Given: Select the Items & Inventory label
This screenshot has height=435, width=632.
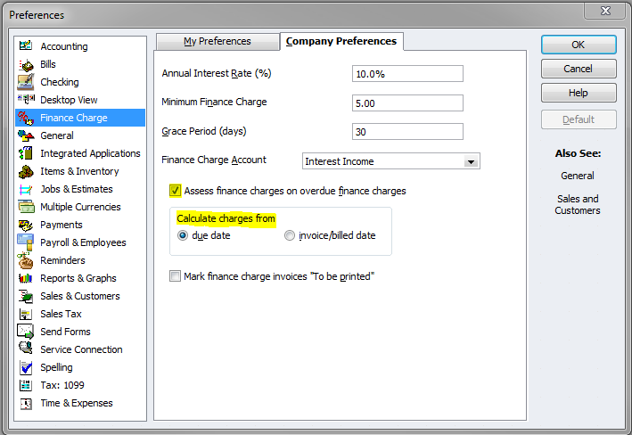Looking at the screenshot, I should [x=79, y=171].
